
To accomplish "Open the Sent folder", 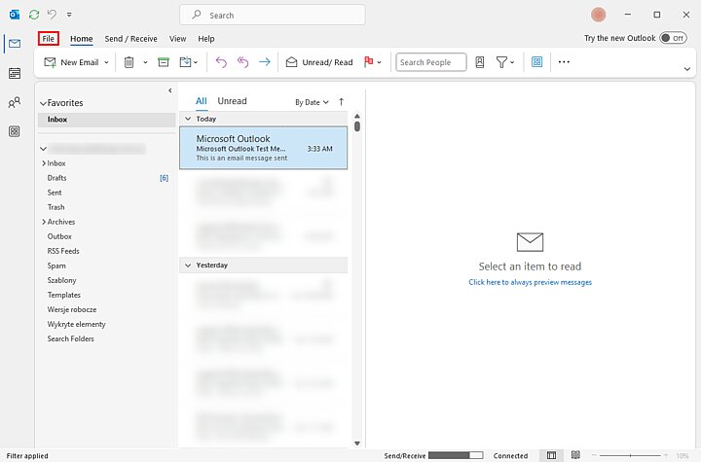I will (55, 193).
